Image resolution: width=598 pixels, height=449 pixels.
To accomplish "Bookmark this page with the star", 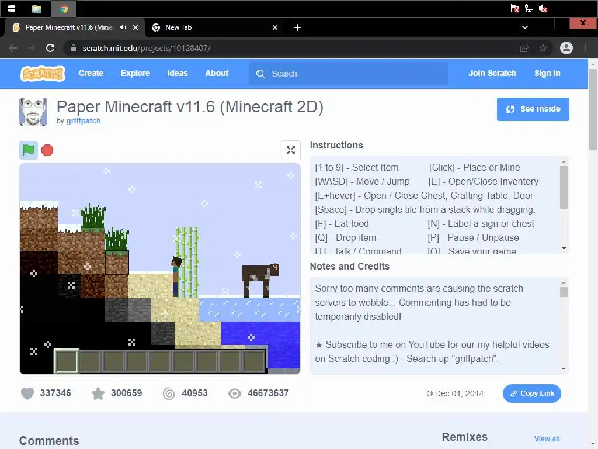I will (543, 48).
